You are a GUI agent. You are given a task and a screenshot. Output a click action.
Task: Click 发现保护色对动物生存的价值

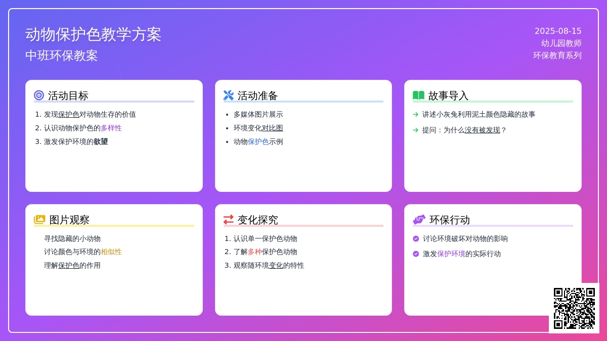90,115
